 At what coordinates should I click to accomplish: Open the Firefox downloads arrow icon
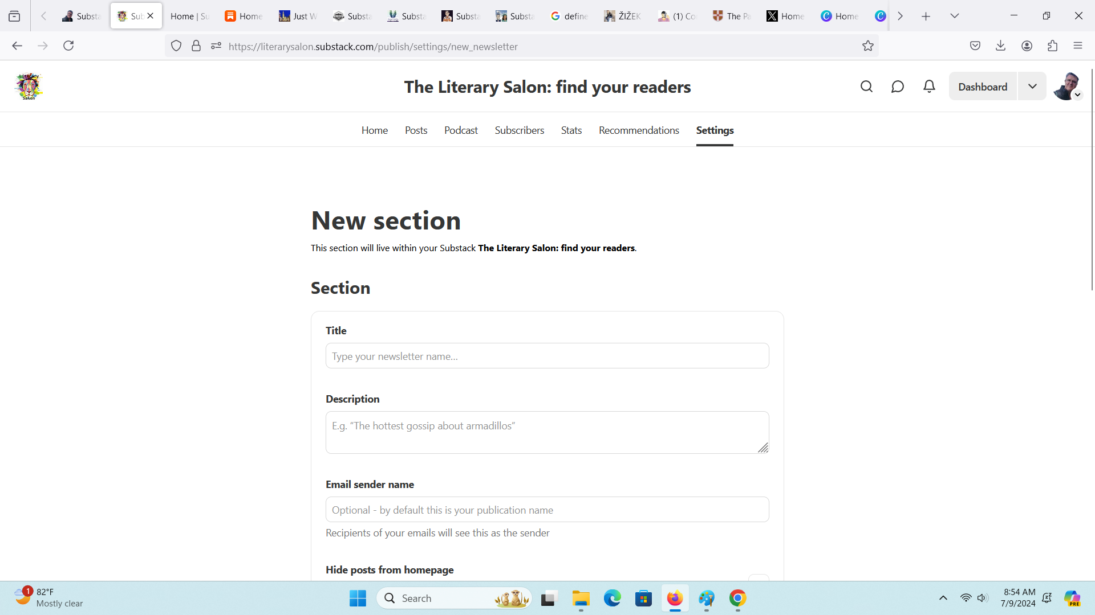click(x=1000, y=46)
